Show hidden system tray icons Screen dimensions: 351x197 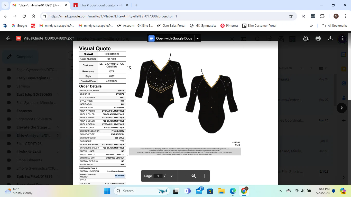coord(280,191)
